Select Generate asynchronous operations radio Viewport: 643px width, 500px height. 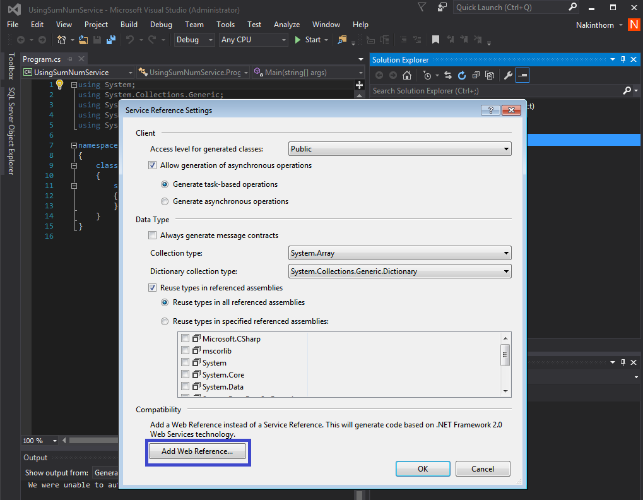165,201
